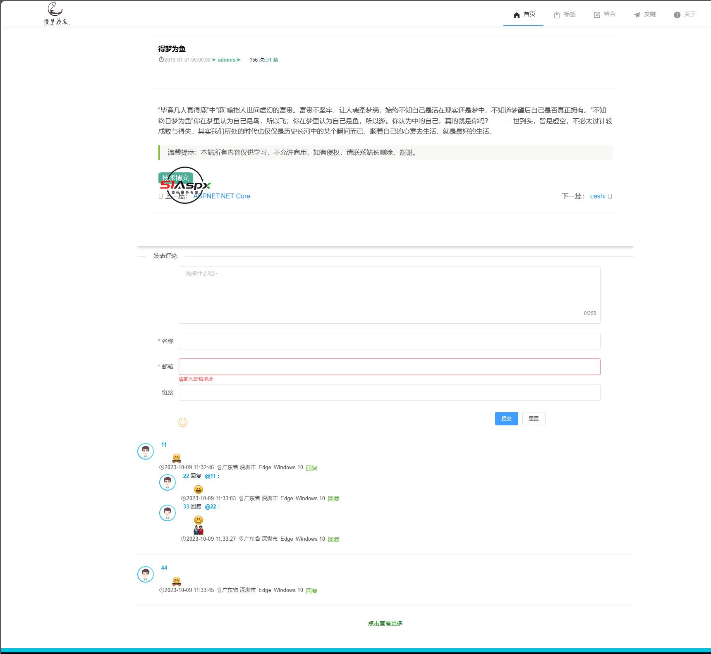Click the clock icon before the post date
This screenshot has width=711, height=654.
(x=161, y=60)
